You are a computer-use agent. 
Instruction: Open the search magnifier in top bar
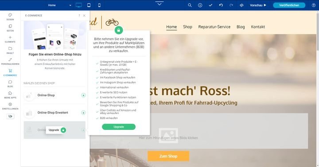click(190, 5)
